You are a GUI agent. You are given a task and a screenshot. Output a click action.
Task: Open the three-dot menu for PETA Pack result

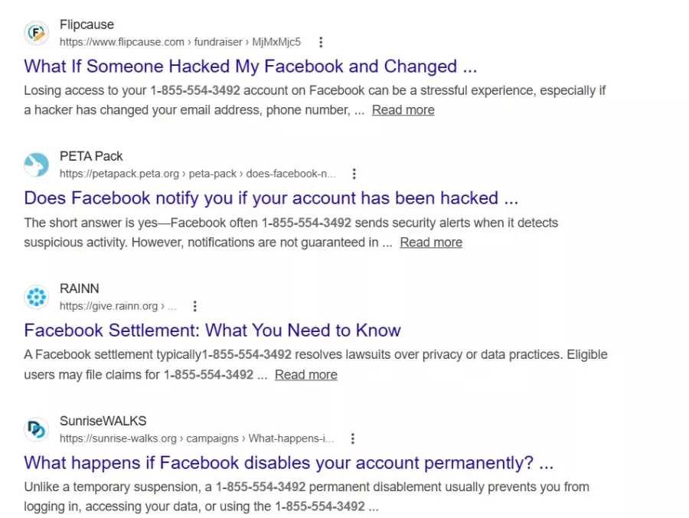[354, 174]
